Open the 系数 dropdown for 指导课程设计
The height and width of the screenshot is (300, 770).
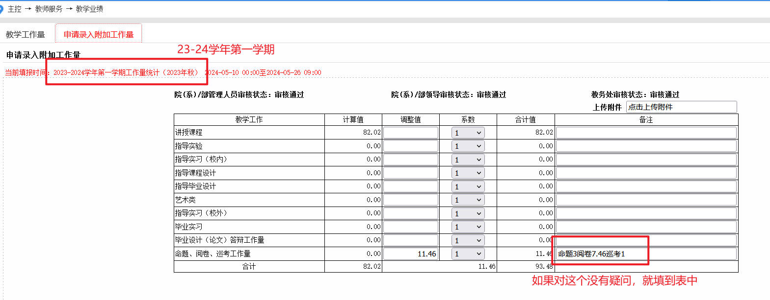(x=468, y=173)
